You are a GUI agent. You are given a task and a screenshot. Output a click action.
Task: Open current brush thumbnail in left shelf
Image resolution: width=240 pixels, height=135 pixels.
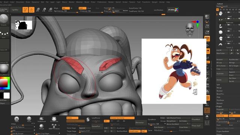tap(4, 19)
